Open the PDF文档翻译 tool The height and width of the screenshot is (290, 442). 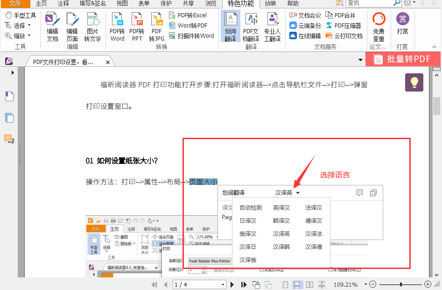click(x=251, y=26)
